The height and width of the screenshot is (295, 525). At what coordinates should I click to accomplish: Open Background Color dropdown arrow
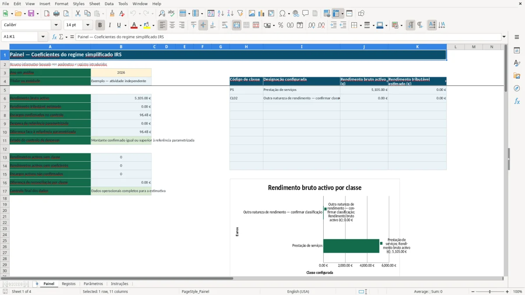click(x=153, y=25)
